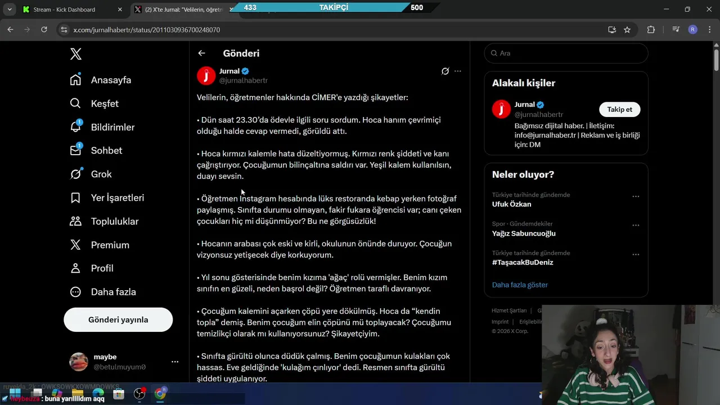Click the Jurnal name in post header
Viewport: 720px width, 405px height.
[229, 71]
